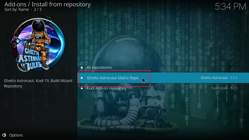Select the All repositories row
The width and height of the screenshot is (249, 140).
pyautogui.click(x=163, y=67)
